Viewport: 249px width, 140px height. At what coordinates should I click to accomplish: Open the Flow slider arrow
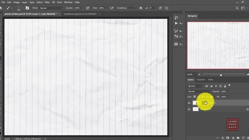tap(106, 8)
